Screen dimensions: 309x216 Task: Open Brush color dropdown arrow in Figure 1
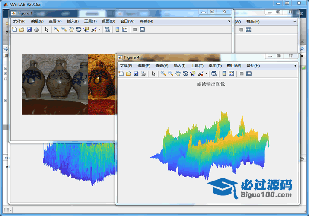tap(99, 29)
